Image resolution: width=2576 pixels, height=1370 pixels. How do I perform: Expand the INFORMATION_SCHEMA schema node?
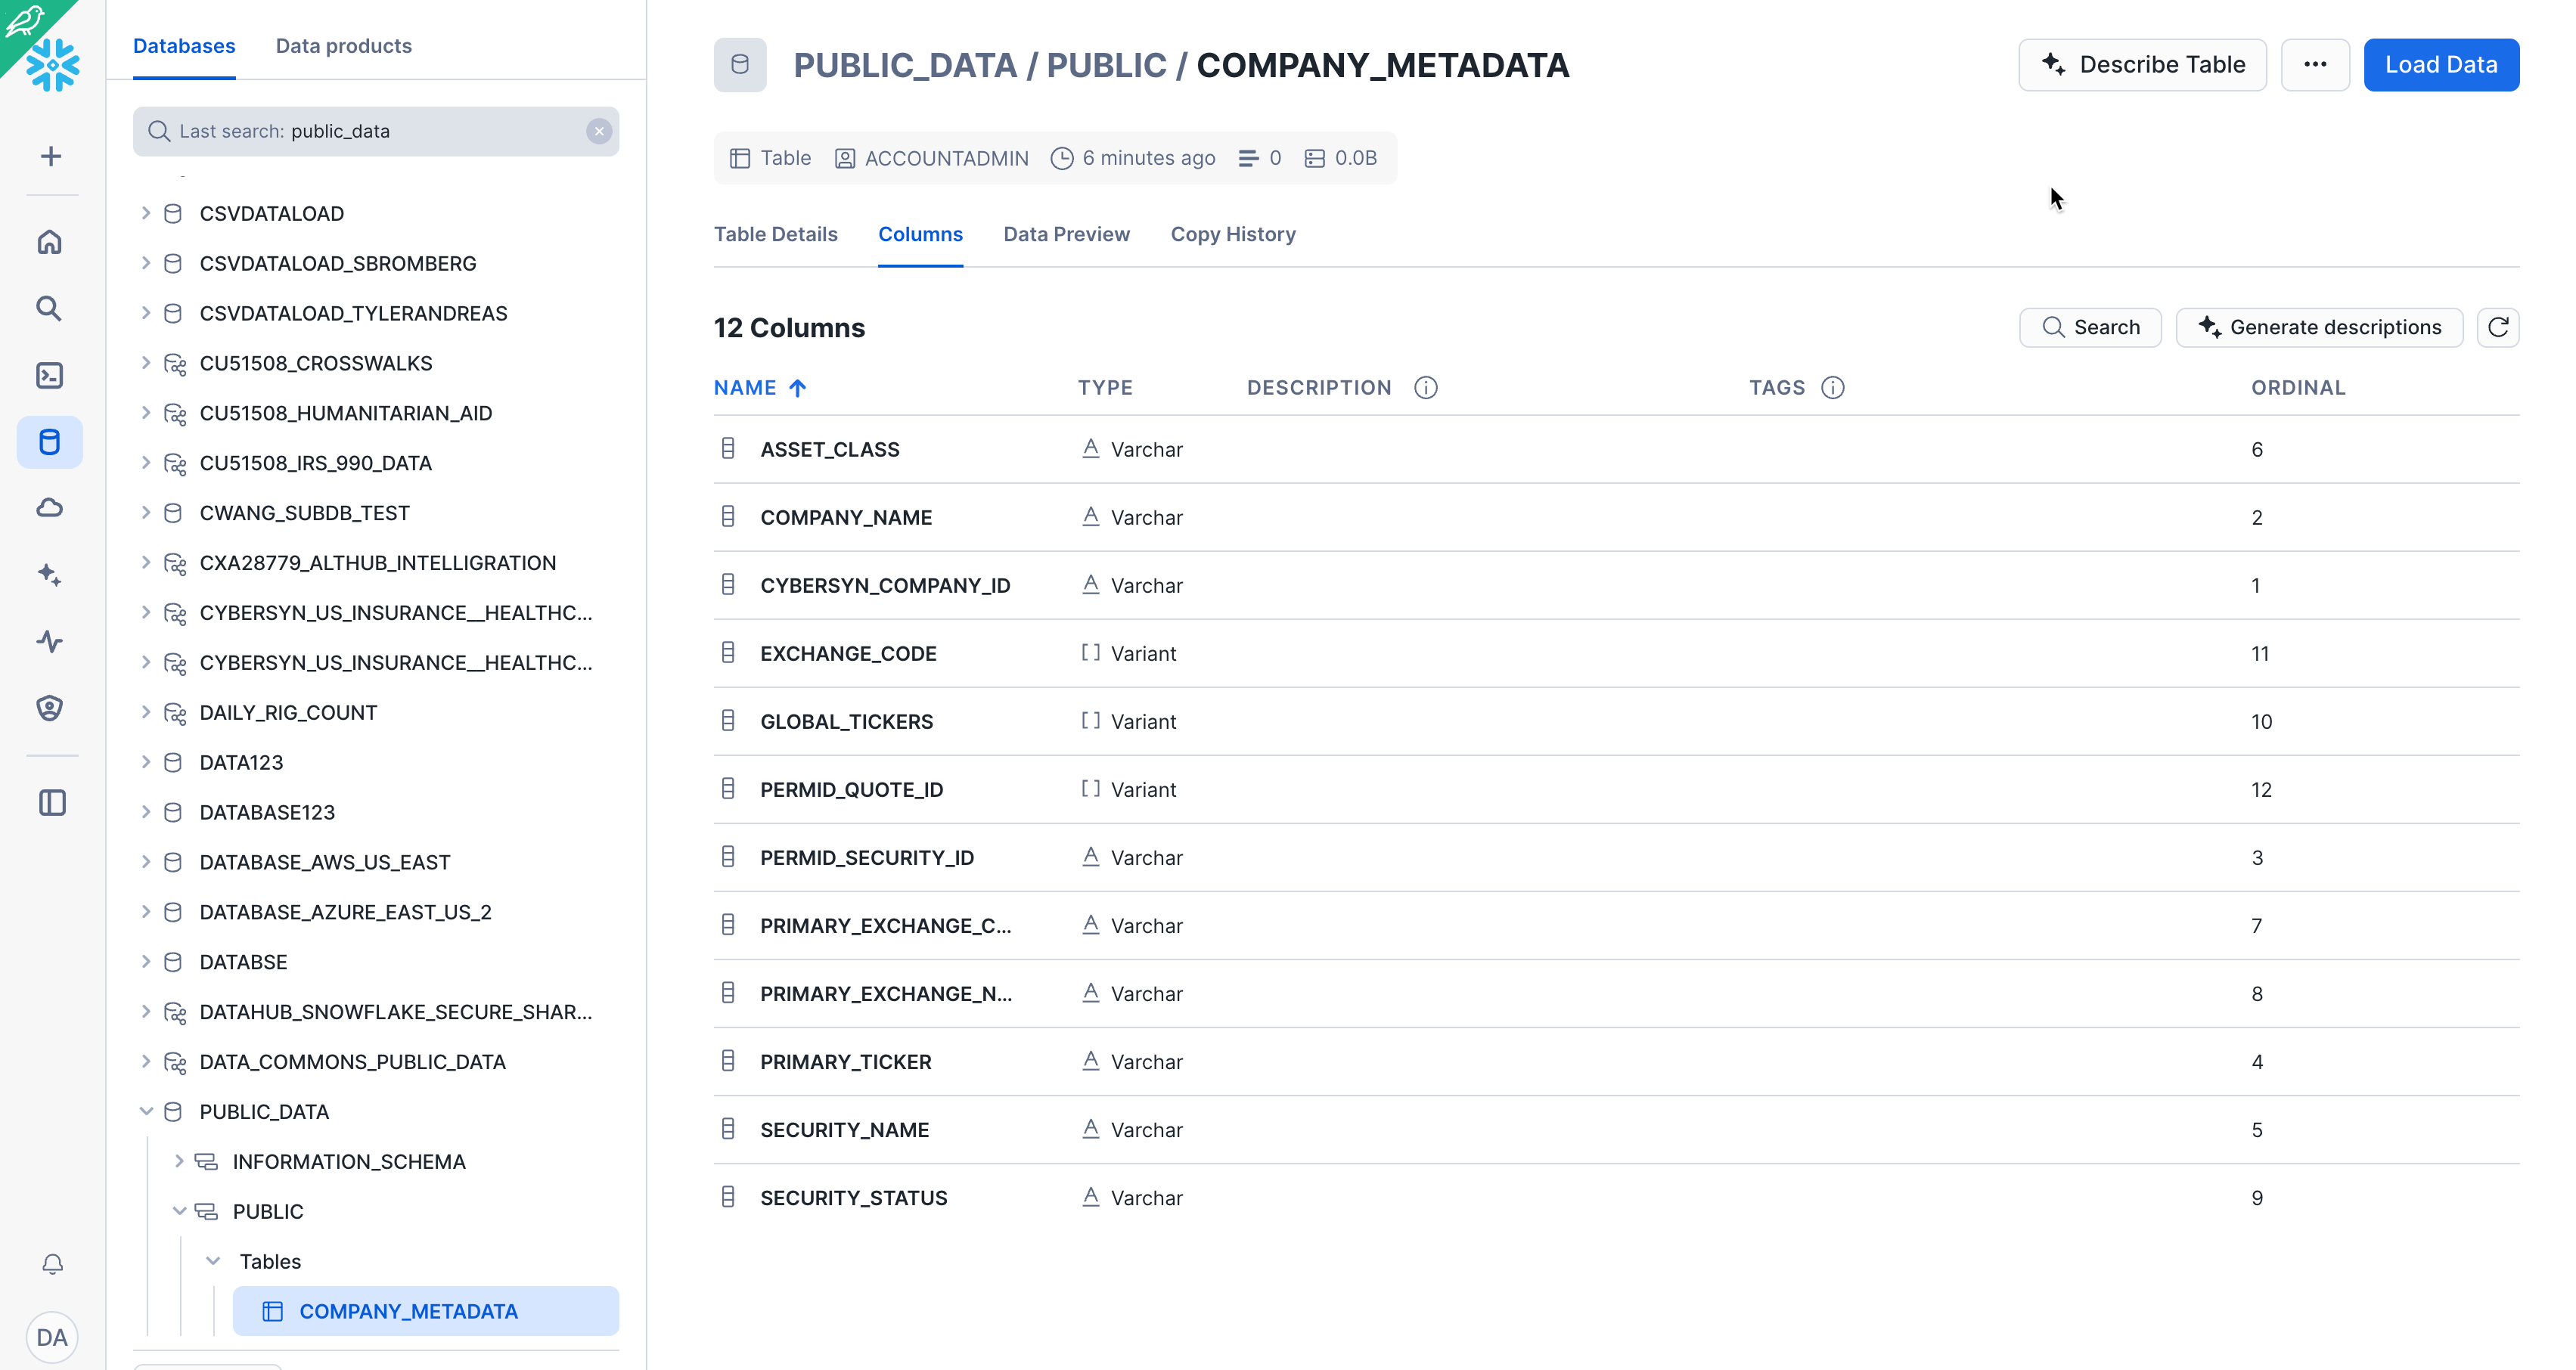pyautogui.click(x=179, y=1161)
